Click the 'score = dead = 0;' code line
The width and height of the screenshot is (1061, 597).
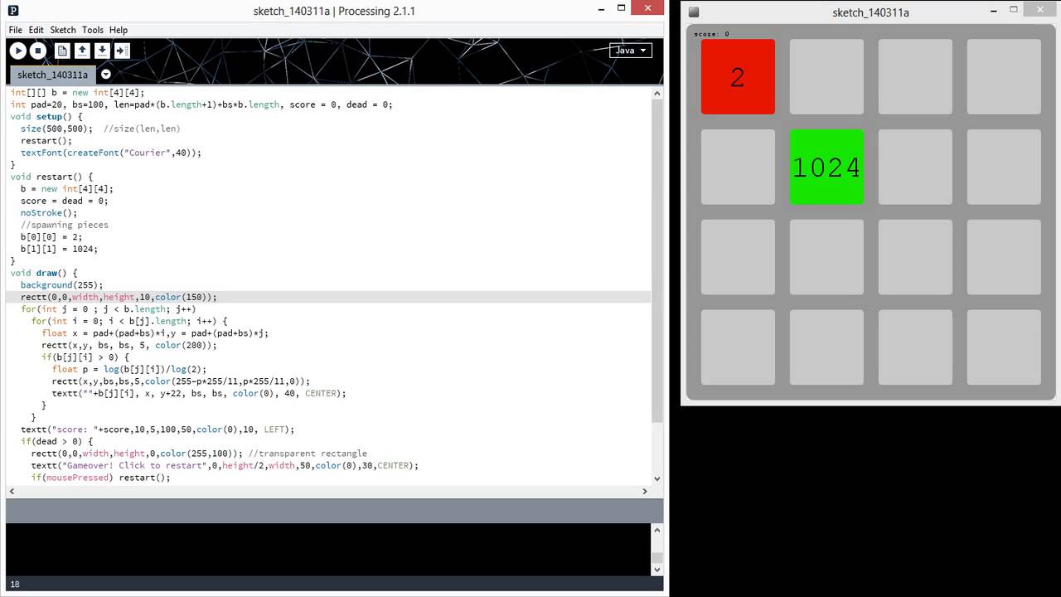pyautogui.click(x=65, y=201)
